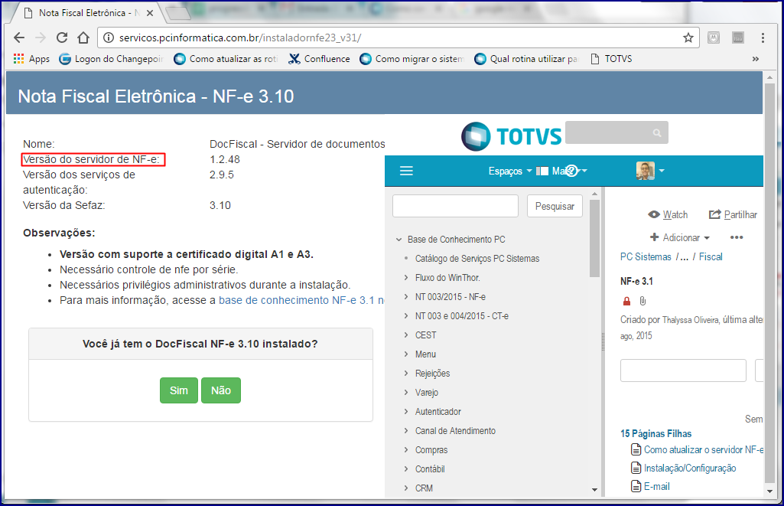Answer Sim to DocFiscal installed question
This screenshot has width=784, height=506.
(179, 390)
